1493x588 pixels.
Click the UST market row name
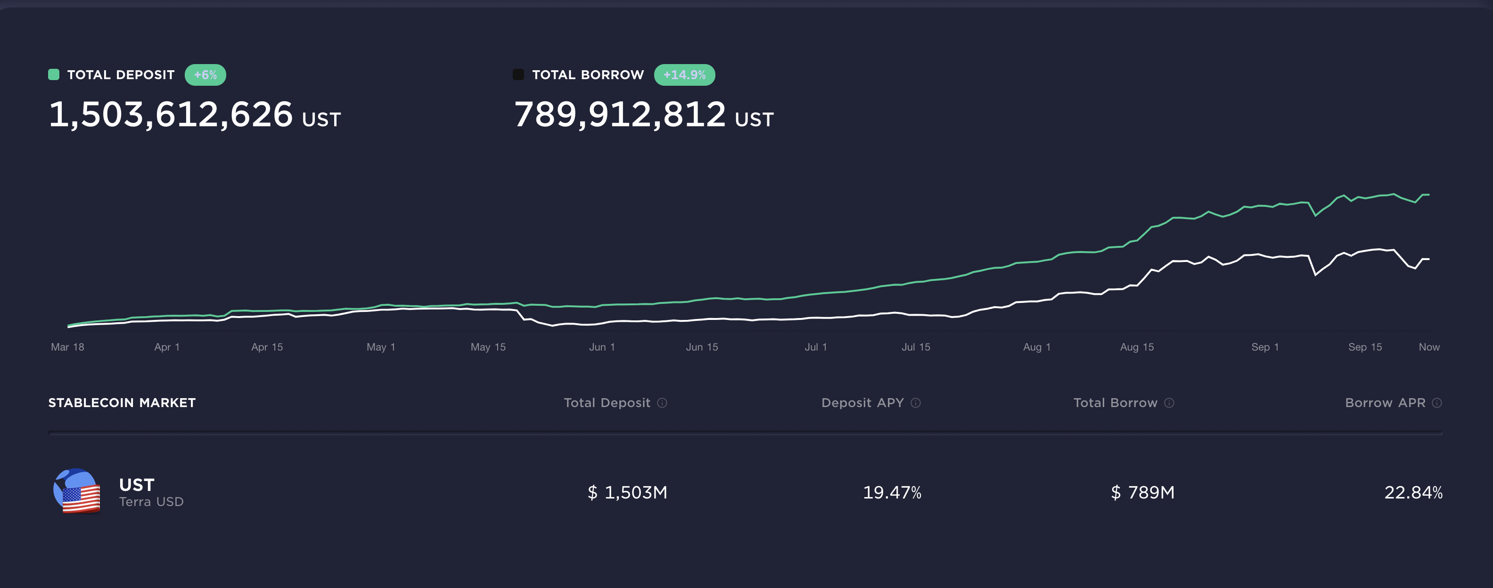(x=137, y=485)
